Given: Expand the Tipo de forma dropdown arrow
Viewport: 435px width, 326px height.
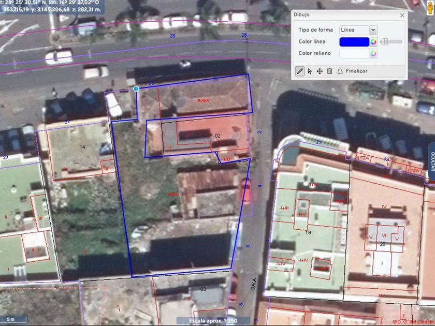Looking at the screenshot, I should 373,30.
